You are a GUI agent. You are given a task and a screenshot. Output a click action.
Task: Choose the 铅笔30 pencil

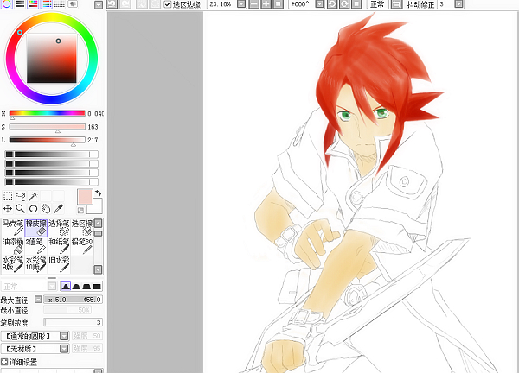(x=82, y=246)
